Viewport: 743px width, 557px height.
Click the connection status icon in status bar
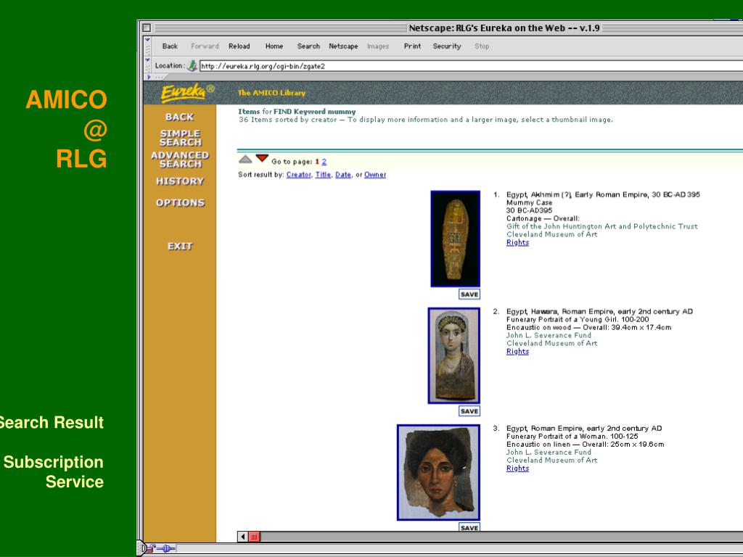166,548
